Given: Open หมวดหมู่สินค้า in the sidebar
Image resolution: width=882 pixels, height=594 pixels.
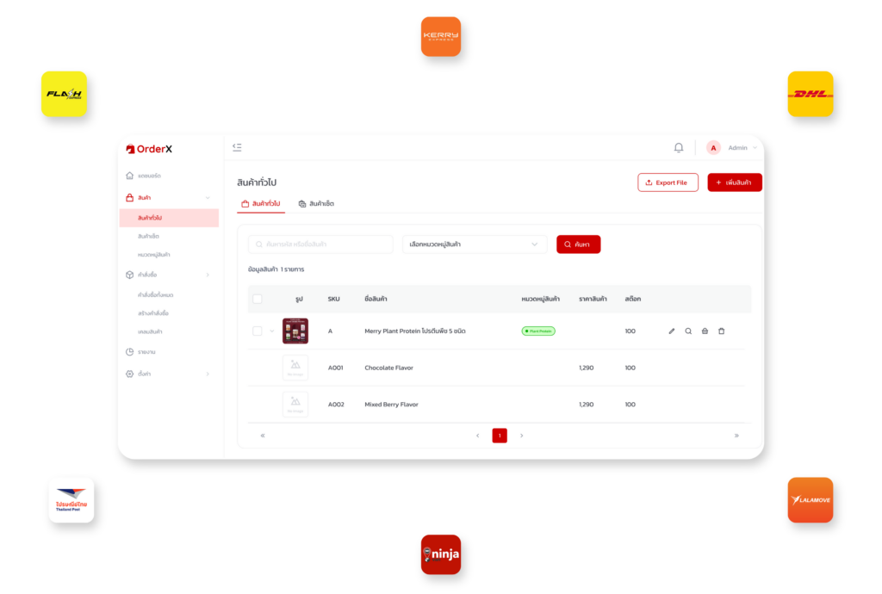Looking at the screenshot, I should point(154,255).
